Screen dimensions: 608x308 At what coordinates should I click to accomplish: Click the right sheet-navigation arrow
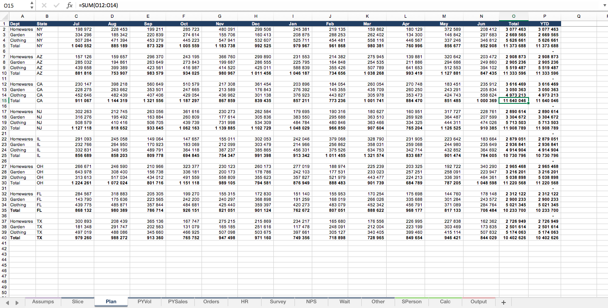(17, 302)
